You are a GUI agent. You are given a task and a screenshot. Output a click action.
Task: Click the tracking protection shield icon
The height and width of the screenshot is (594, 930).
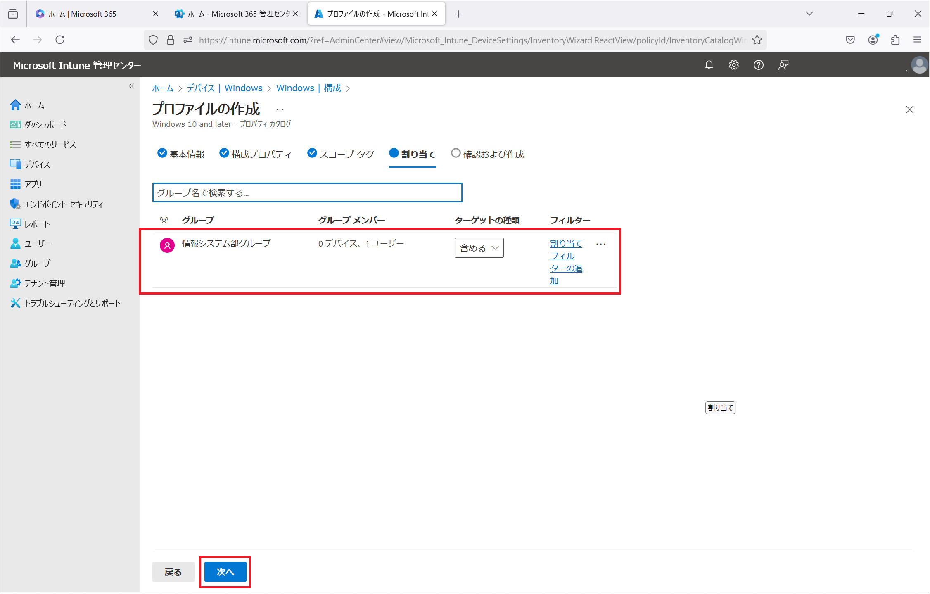pos(153,40)
